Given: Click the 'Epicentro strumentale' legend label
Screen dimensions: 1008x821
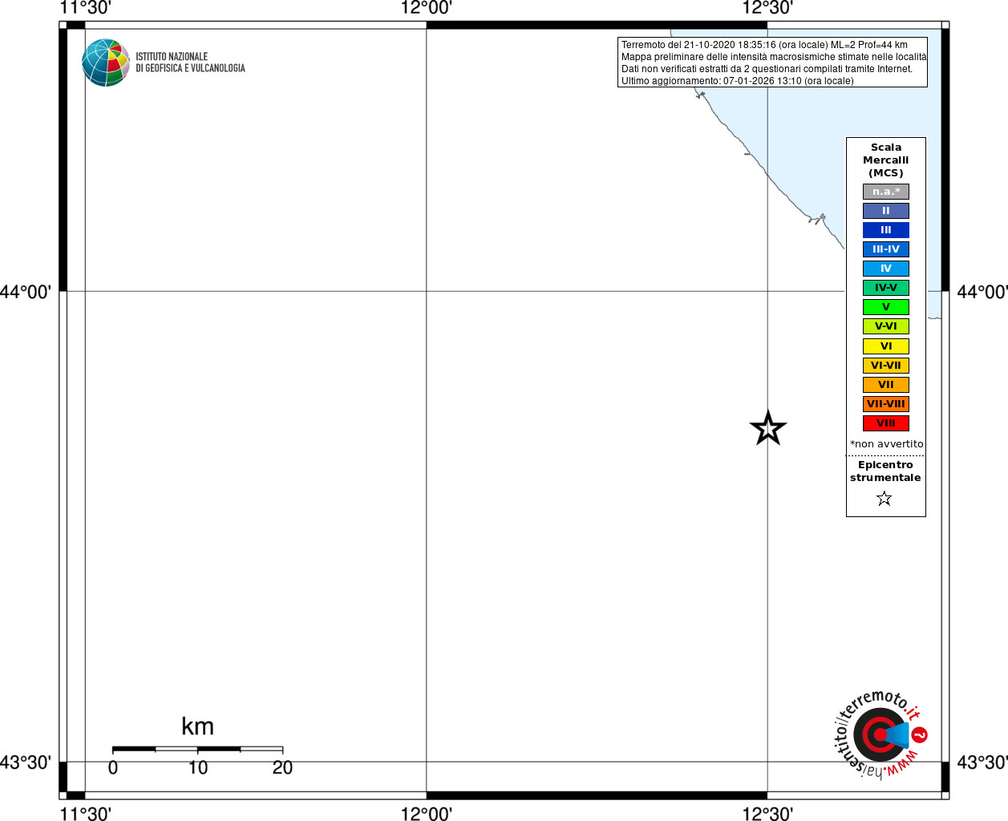Looking at the screenshot, I should [x=885, y=471].
